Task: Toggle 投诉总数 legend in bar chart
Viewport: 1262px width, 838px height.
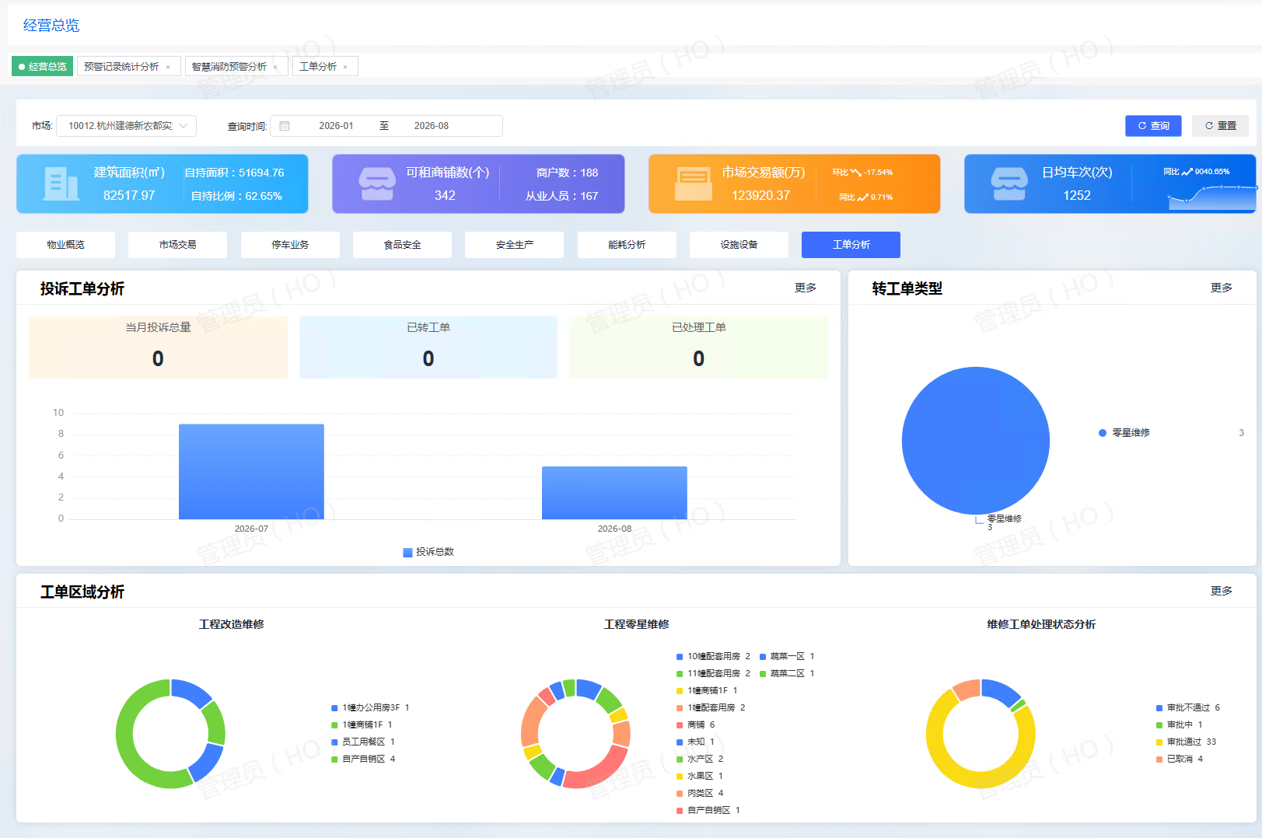Action: pos(428,552)
